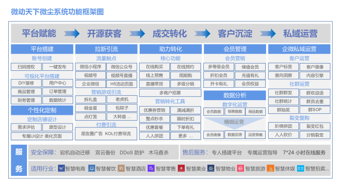The width and height of the screenshot is (343, 192).
Task: Click the dark blue 智慧物业 icon
Action: pos(211,169)
